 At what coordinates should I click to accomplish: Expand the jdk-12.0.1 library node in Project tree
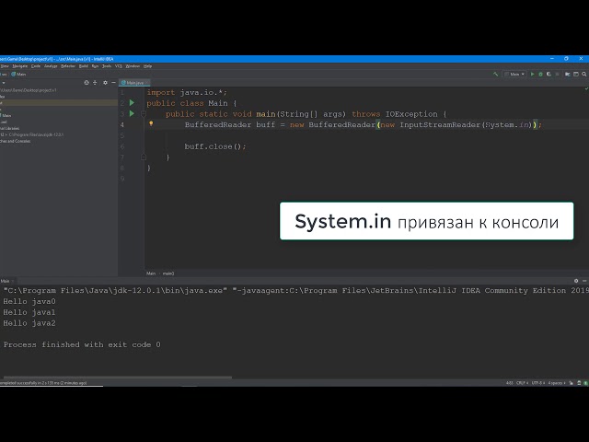[x=3, y=134]
